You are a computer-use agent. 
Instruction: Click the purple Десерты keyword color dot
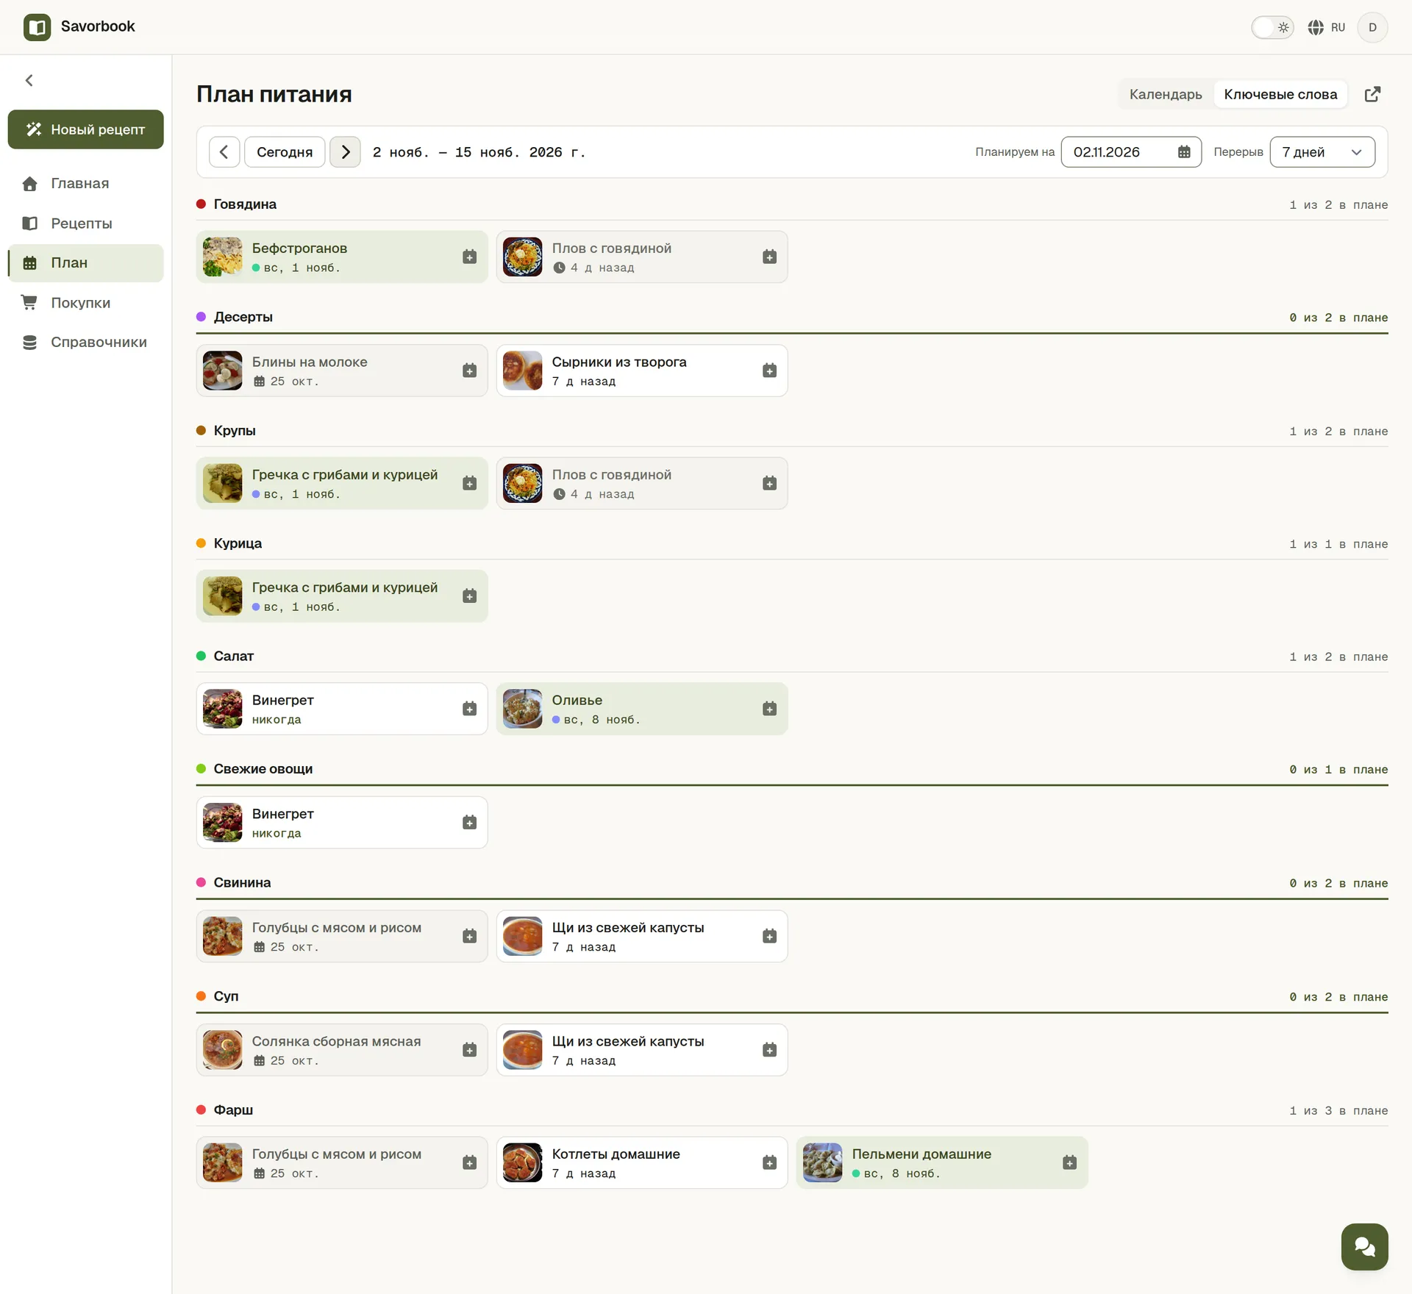point(201,317)
